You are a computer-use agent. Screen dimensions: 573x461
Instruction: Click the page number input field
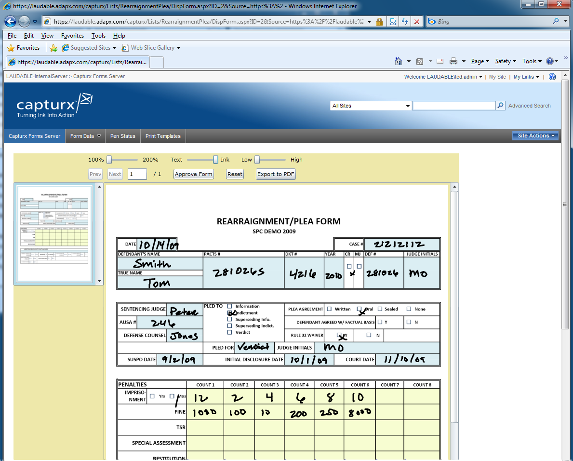(137, 174)
